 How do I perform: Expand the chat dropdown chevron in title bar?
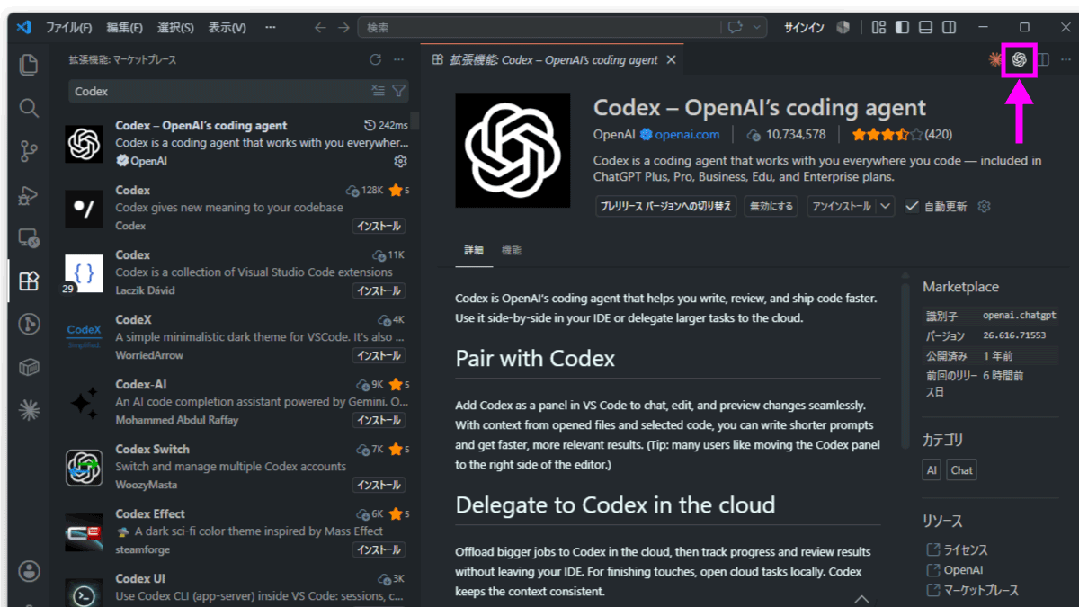[757, 28]
